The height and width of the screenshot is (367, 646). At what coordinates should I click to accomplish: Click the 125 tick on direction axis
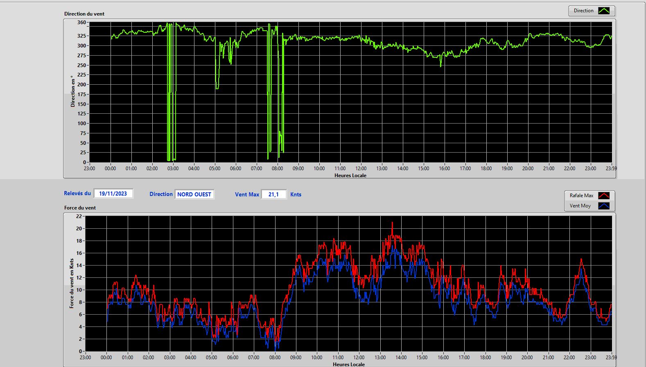pyautogui.click(x=81, y=114)
